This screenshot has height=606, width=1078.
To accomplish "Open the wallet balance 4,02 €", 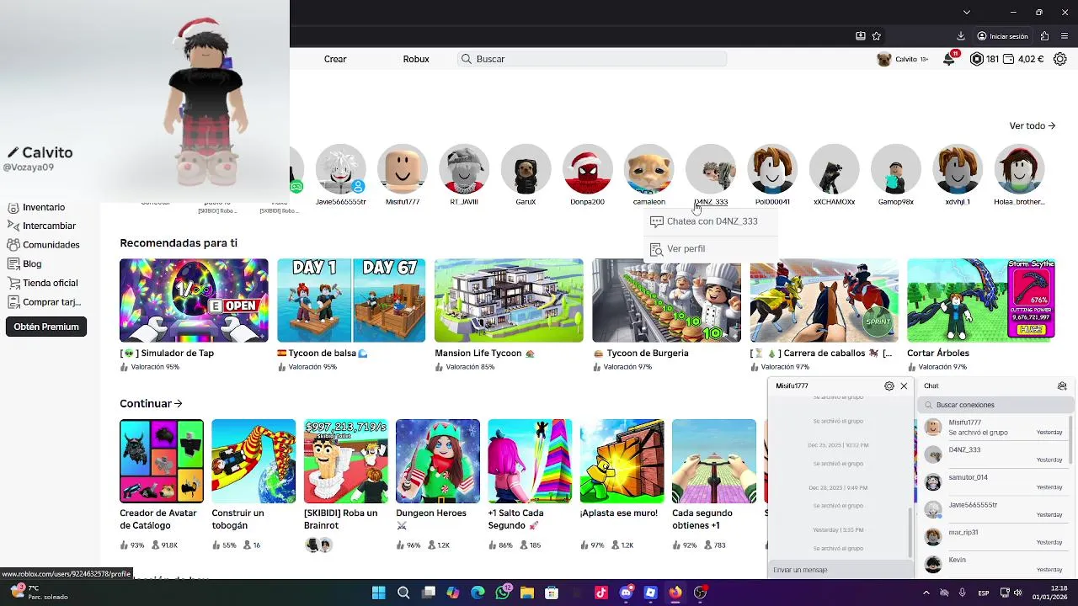I will (1022, 59).
